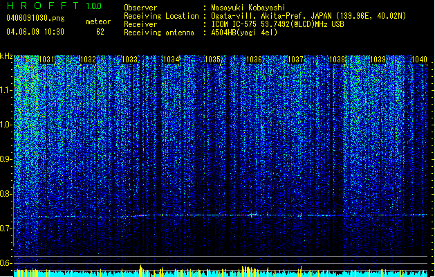
Task: Select the meteor count 62
Action: coord(100,32)
